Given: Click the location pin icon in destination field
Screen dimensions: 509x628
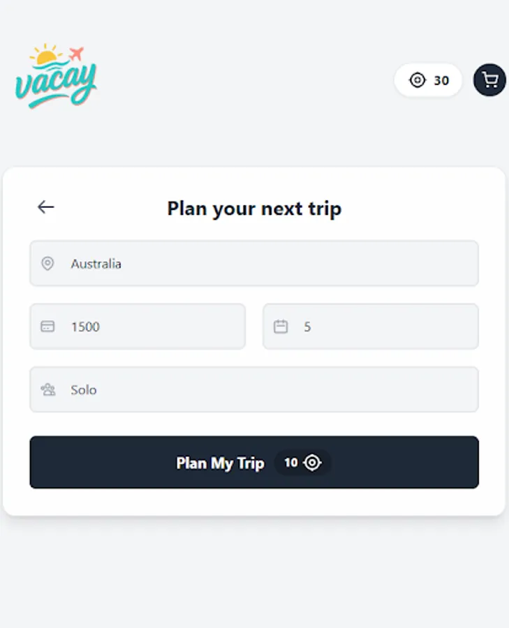Looking at the screenshot, I should pos(47,264).
